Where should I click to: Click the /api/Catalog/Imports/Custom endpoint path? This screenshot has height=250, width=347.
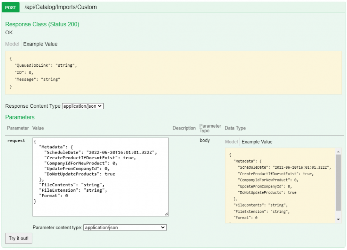60,7
